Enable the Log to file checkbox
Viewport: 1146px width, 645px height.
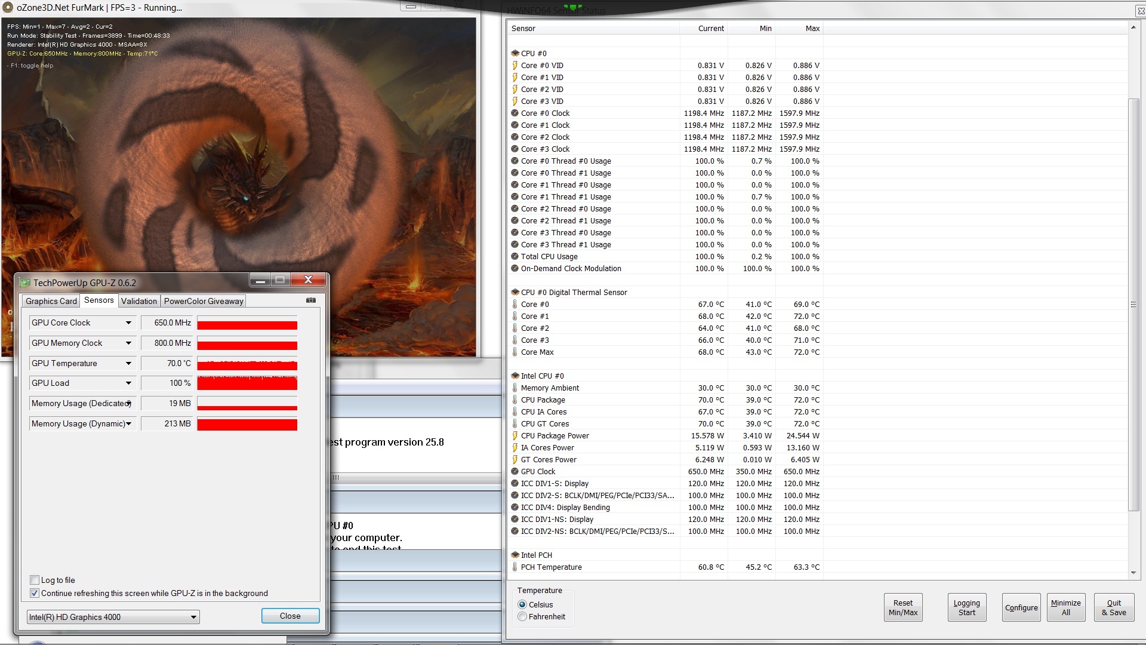coord(35,580)
